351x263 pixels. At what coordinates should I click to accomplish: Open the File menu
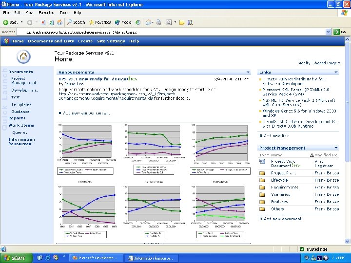pos(6,13)
